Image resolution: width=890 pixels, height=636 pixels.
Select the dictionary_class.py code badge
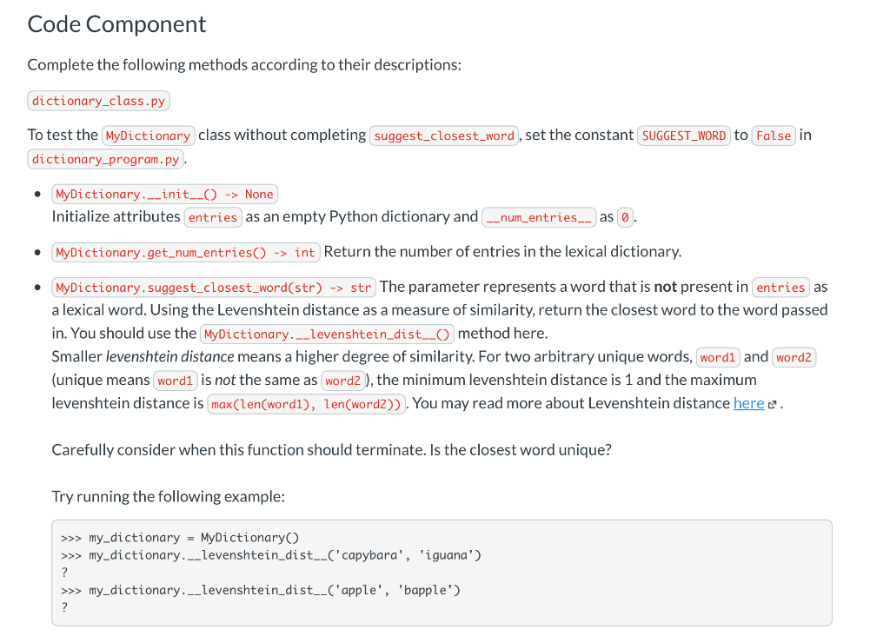pyautogui.click(x=98, y=100)
